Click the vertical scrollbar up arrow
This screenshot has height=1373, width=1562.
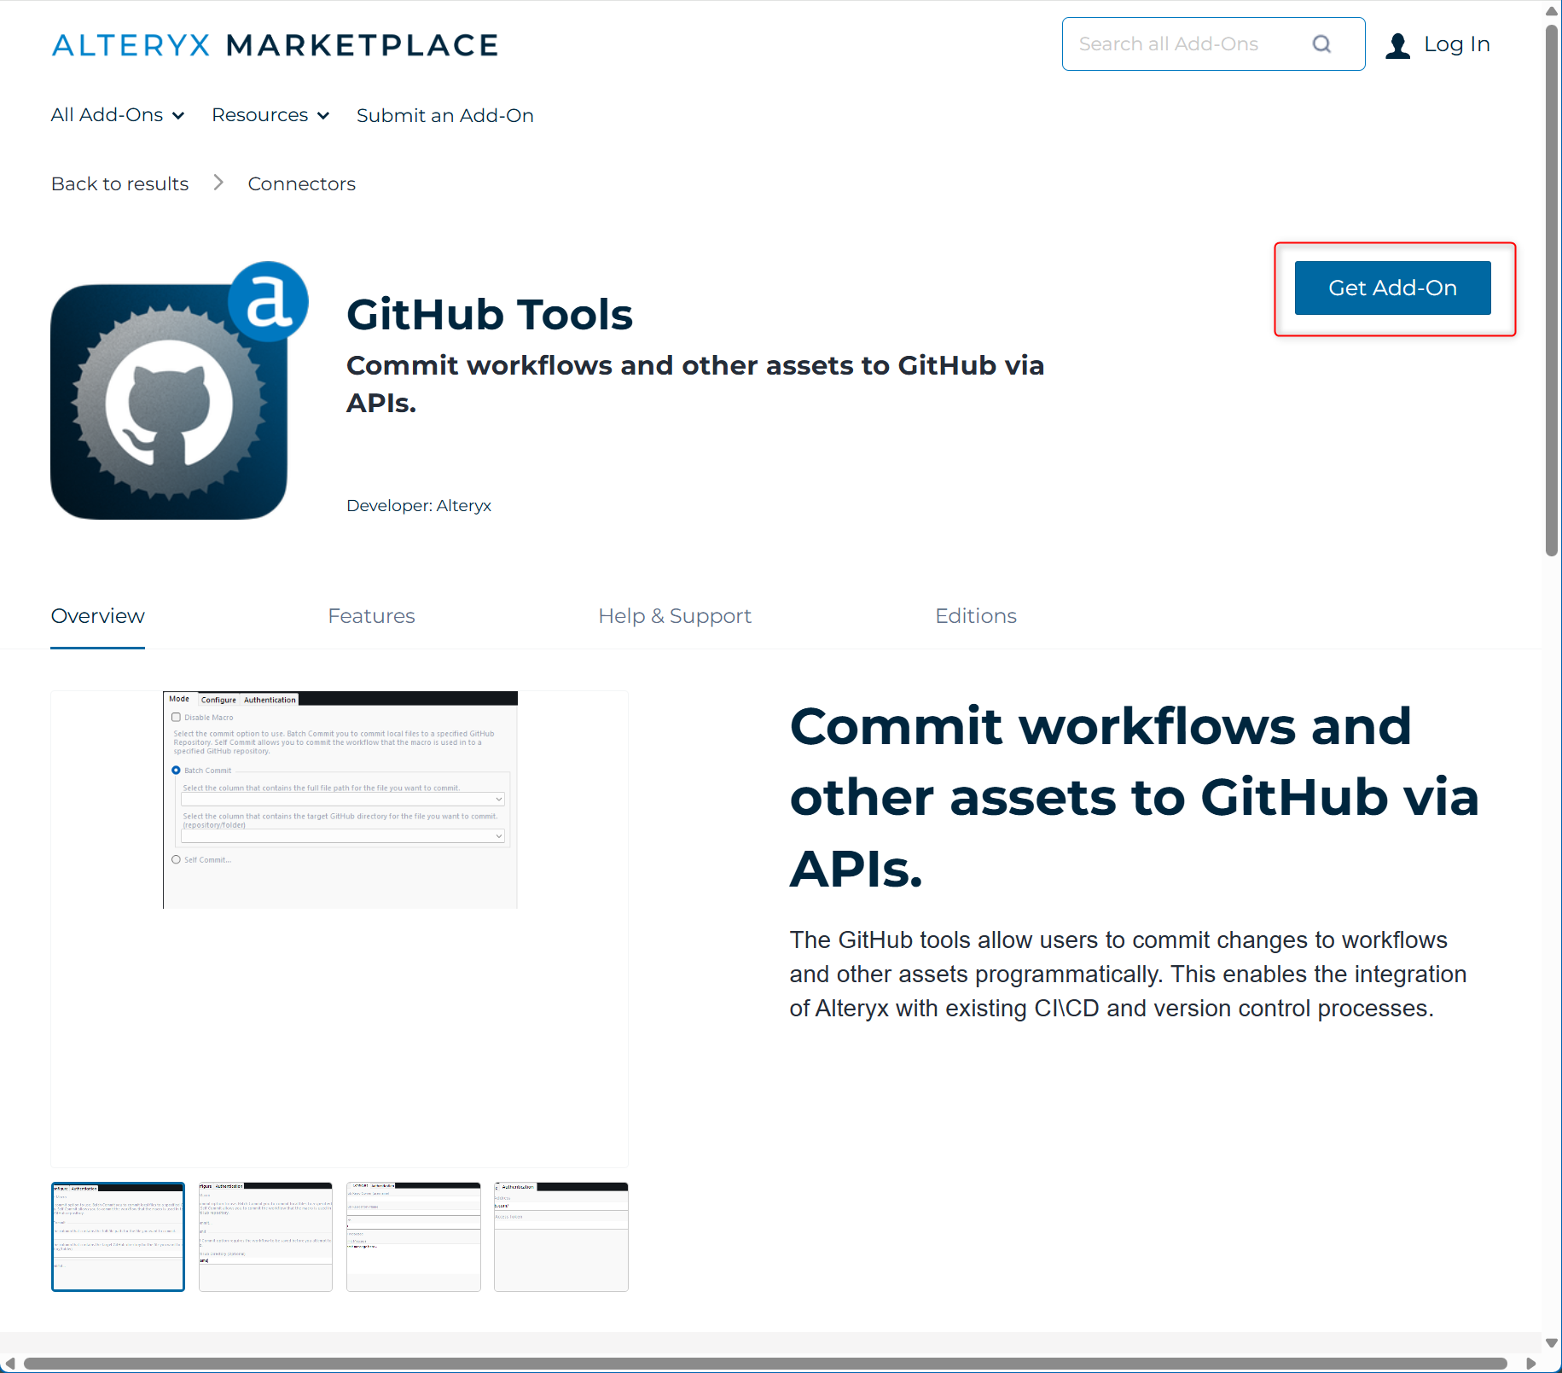pyautogui.click(x=1552, y=11)
